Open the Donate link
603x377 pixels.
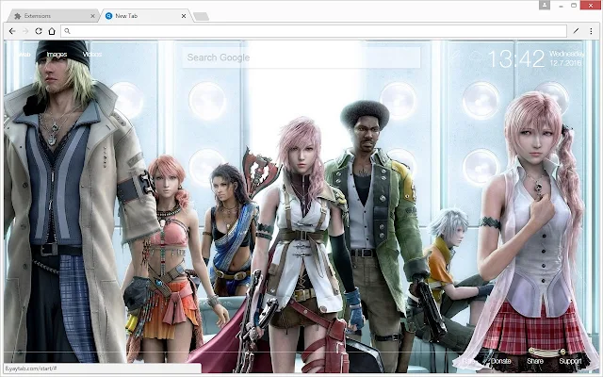(500, 361)
